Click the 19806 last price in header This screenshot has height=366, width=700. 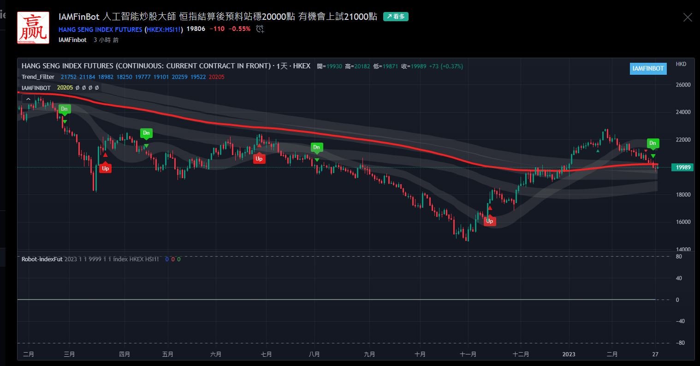click(x=196, y=29)
